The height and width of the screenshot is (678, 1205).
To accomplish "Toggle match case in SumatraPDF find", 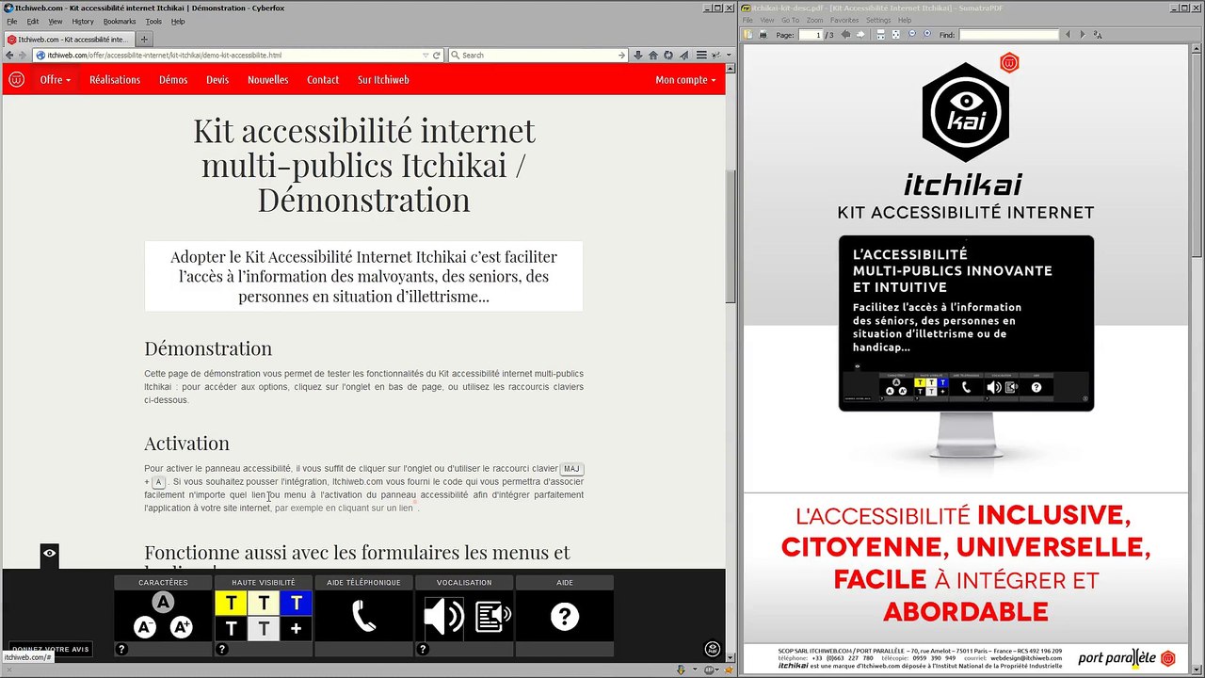I will click(1098, 35).
